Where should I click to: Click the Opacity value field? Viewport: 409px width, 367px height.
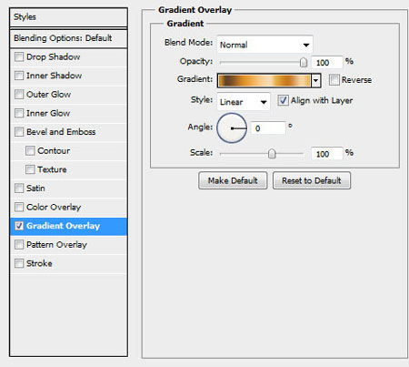[x=327, y=63]
